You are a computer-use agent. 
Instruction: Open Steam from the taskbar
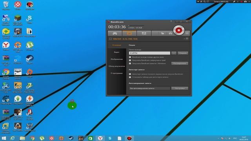point(71,138)
